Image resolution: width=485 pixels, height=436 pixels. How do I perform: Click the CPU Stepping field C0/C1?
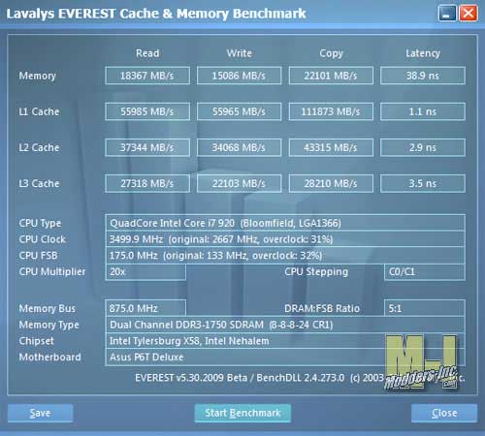click(x=425, y=271)
